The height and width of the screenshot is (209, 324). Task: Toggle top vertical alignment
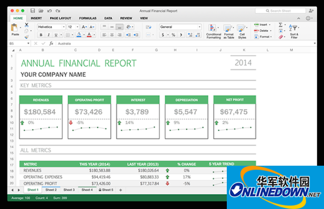(104, 27)
